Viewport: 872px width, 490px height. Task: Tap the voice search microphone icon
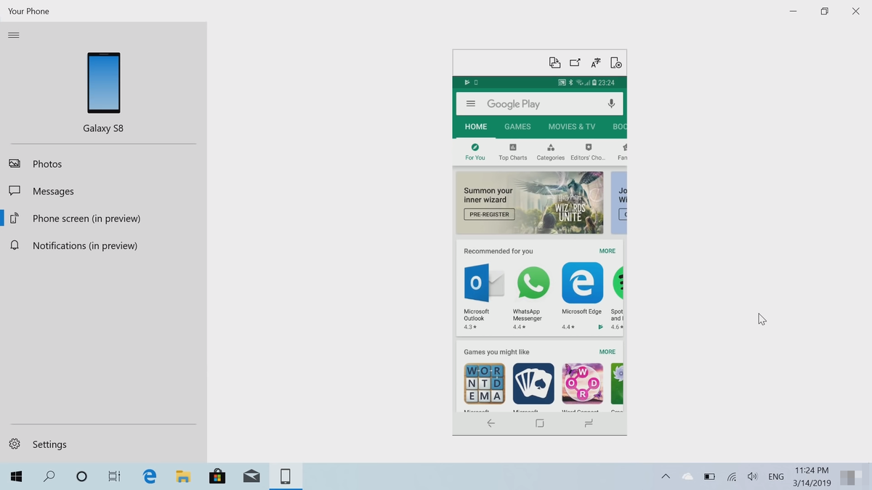click(x=611, y=104)
